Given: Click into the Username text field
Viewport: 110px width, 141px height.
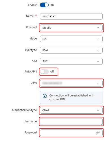Looking at the screenshot, I should (71, 122).
